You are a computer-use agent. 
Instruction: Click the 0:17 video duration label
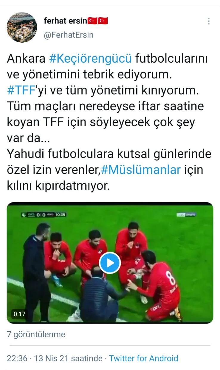tap(19, 314)
